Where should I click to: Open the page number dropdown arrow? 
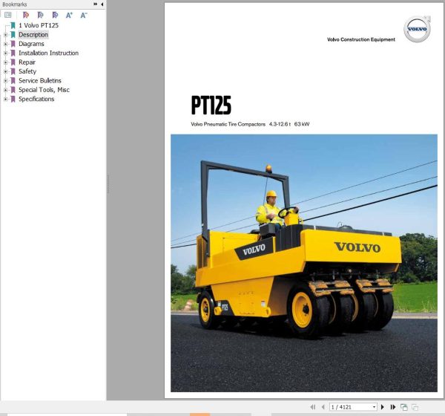[374, 407]
